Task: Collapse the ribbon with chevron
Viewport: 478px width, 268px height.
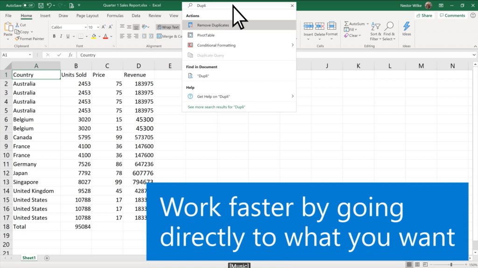Action: pyautogui.click(x=475, y=46)
